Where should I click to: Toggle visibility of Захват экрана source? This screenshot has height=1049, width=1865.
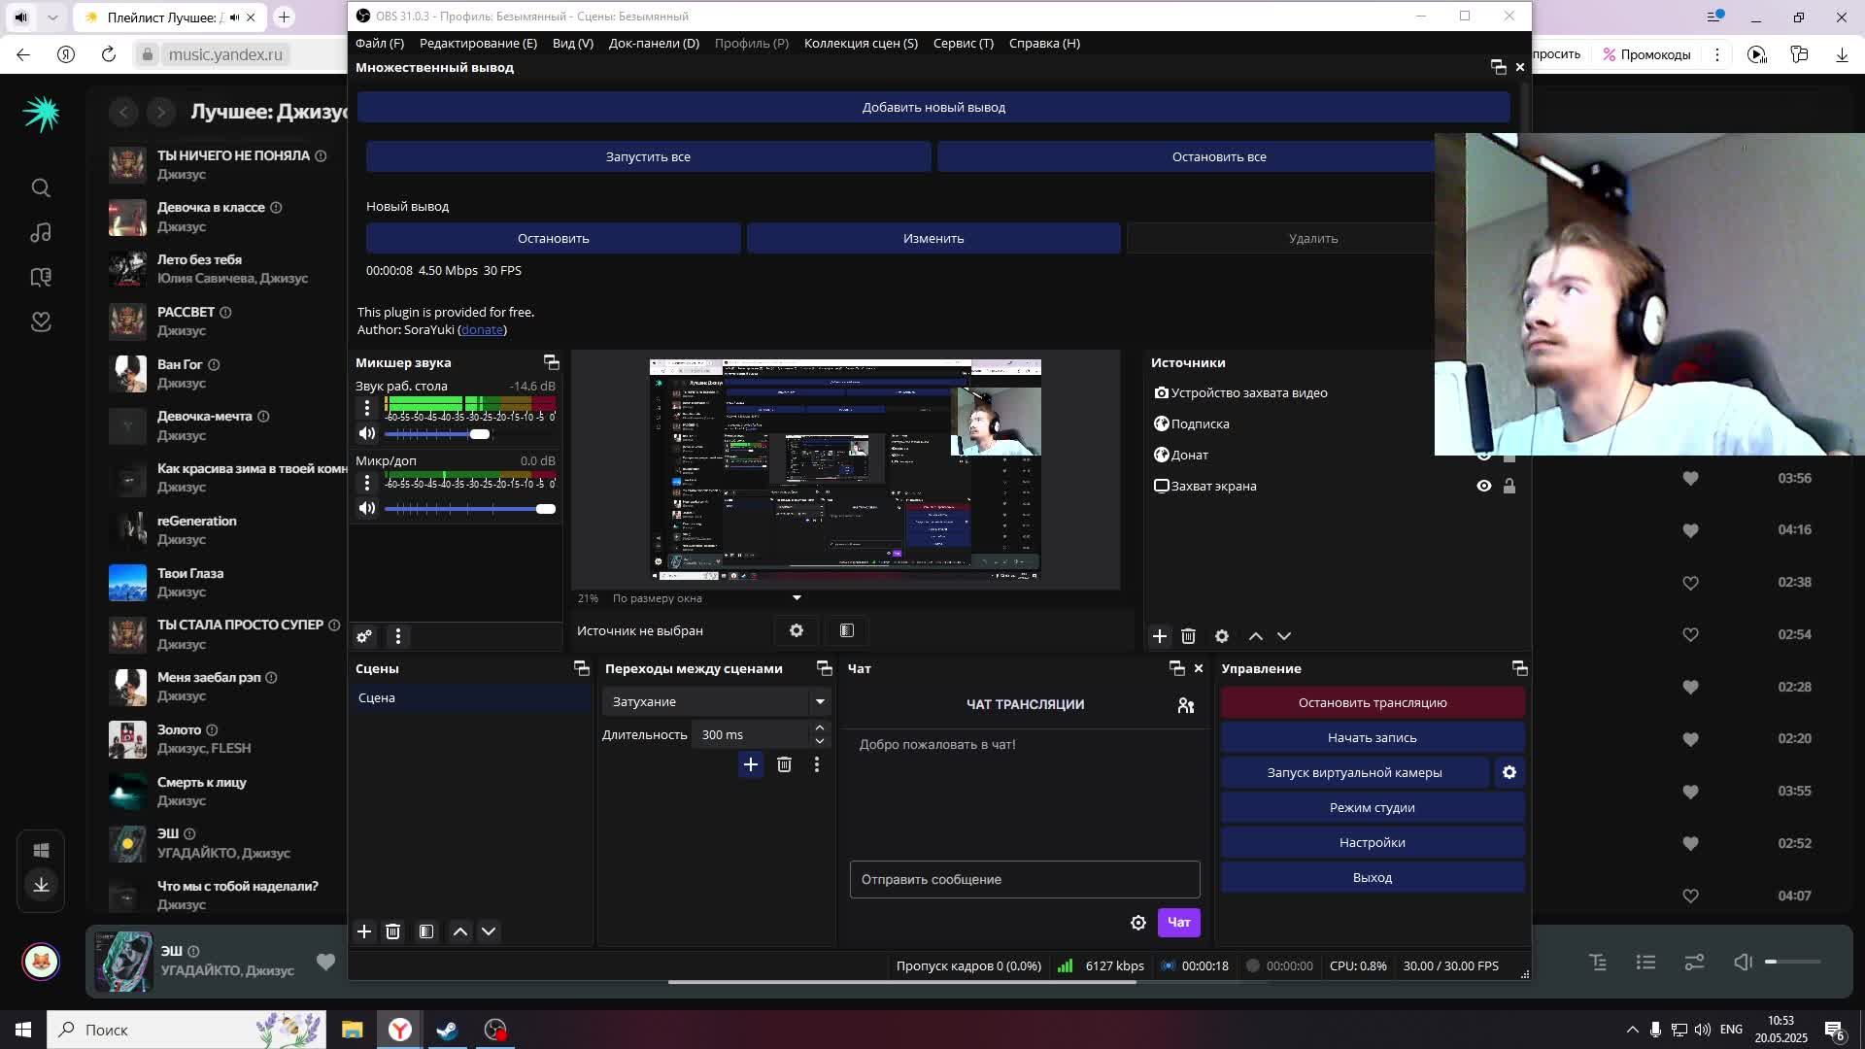[1484, 486]
